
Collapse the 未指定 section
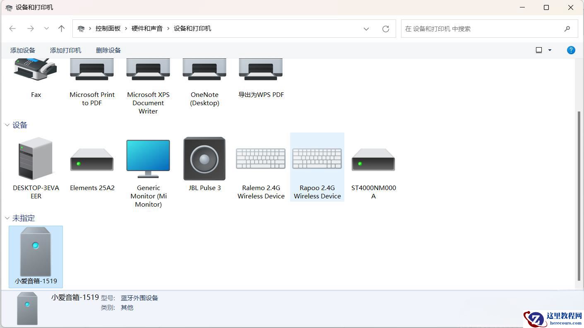(7, 218)
